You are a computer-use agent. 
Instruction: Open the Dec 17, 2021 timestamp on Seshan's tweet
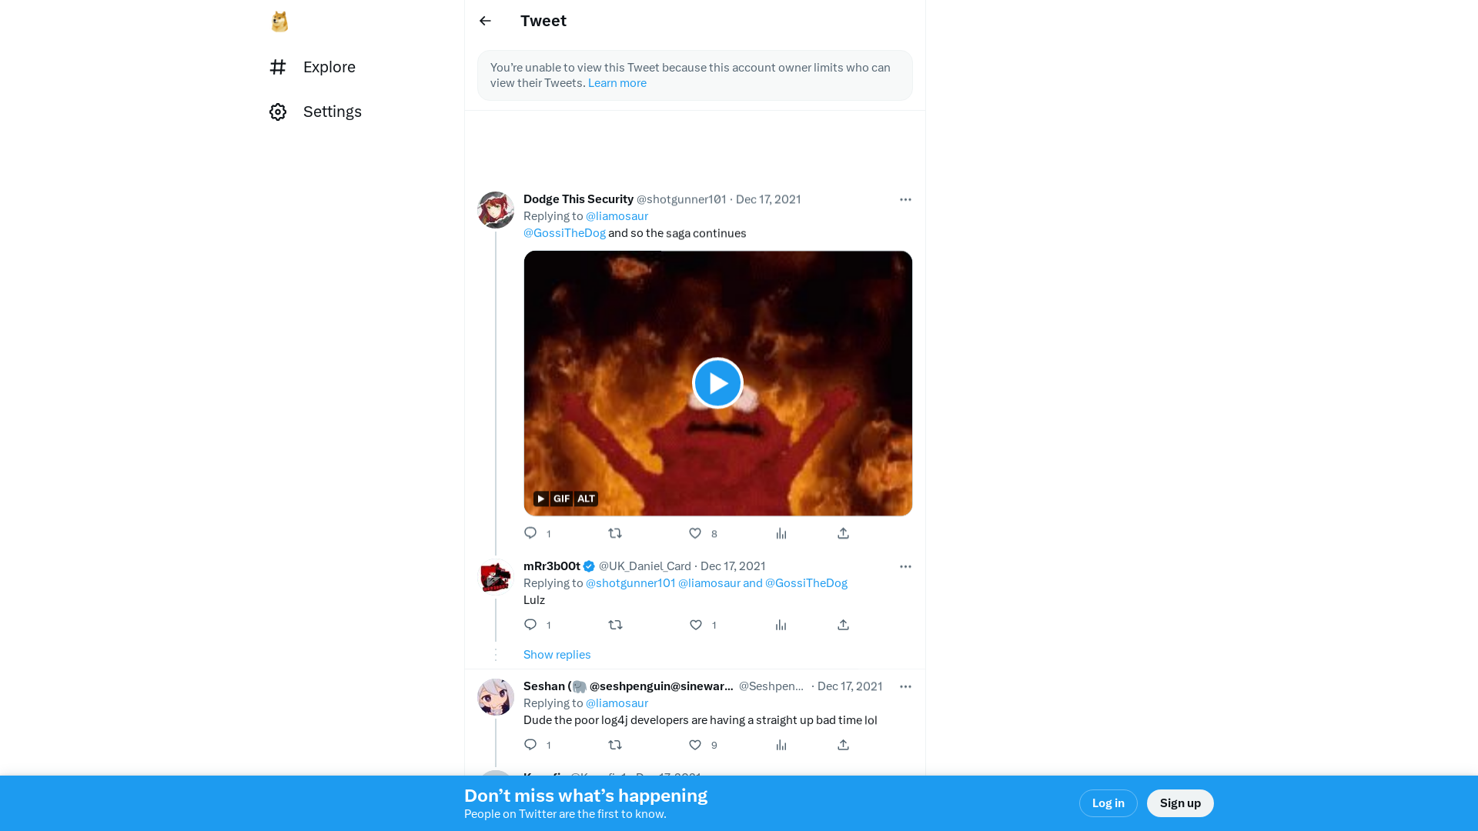click(x=850, y=686)
